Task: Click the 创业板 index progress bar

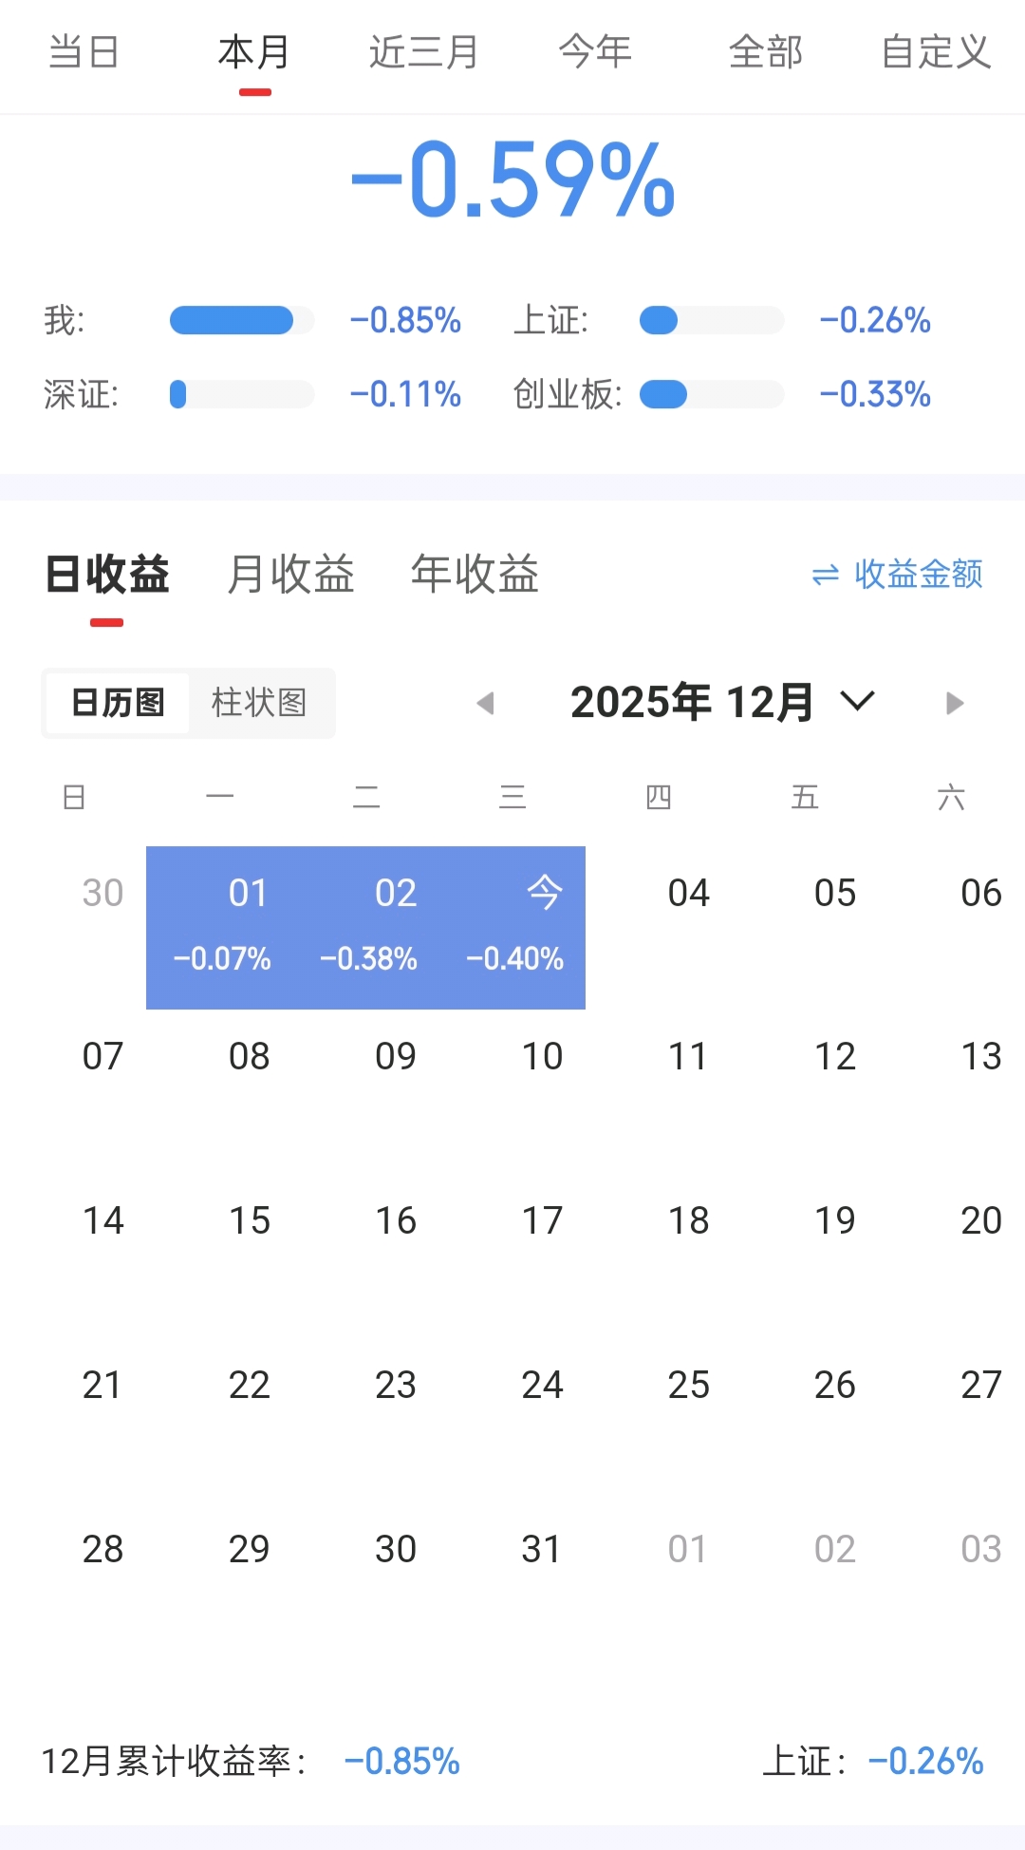Action: (x=712, y=394)
